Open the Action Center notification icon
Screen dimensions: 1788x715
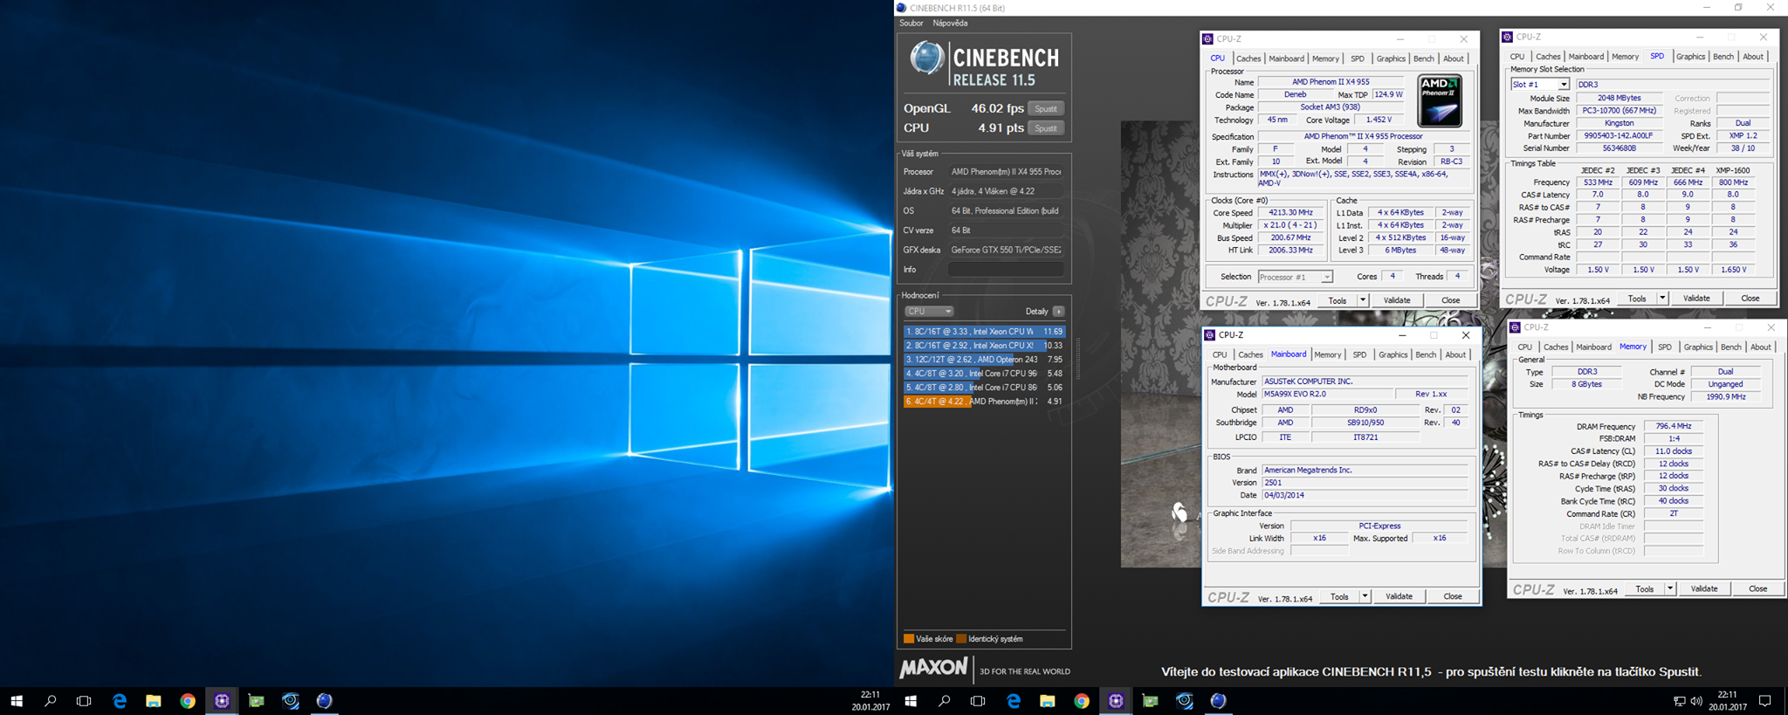point(1764,701)
